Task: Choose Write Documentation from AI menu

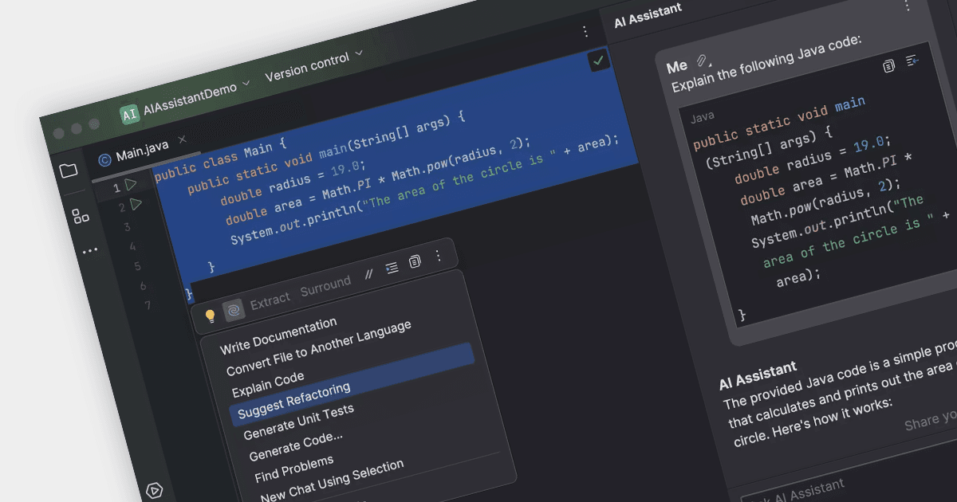Action: pyautogui.click(x=278, y=336)
